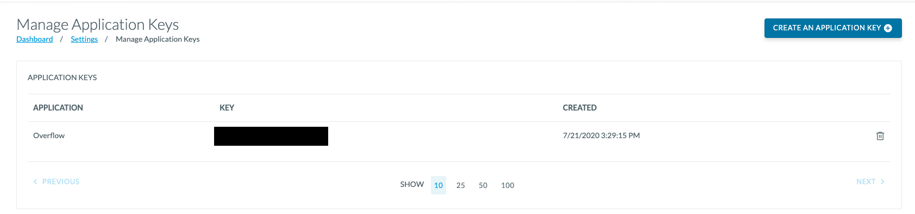
Task: Click the Previous page chevron arrow
Action: [35, 181]
